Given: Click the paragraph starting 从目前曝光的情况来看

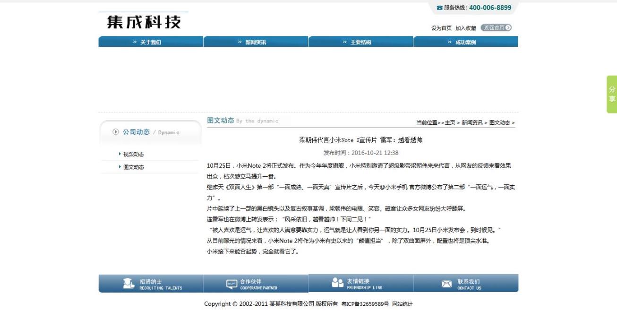Looking at the screenshot, I should 348,241.
